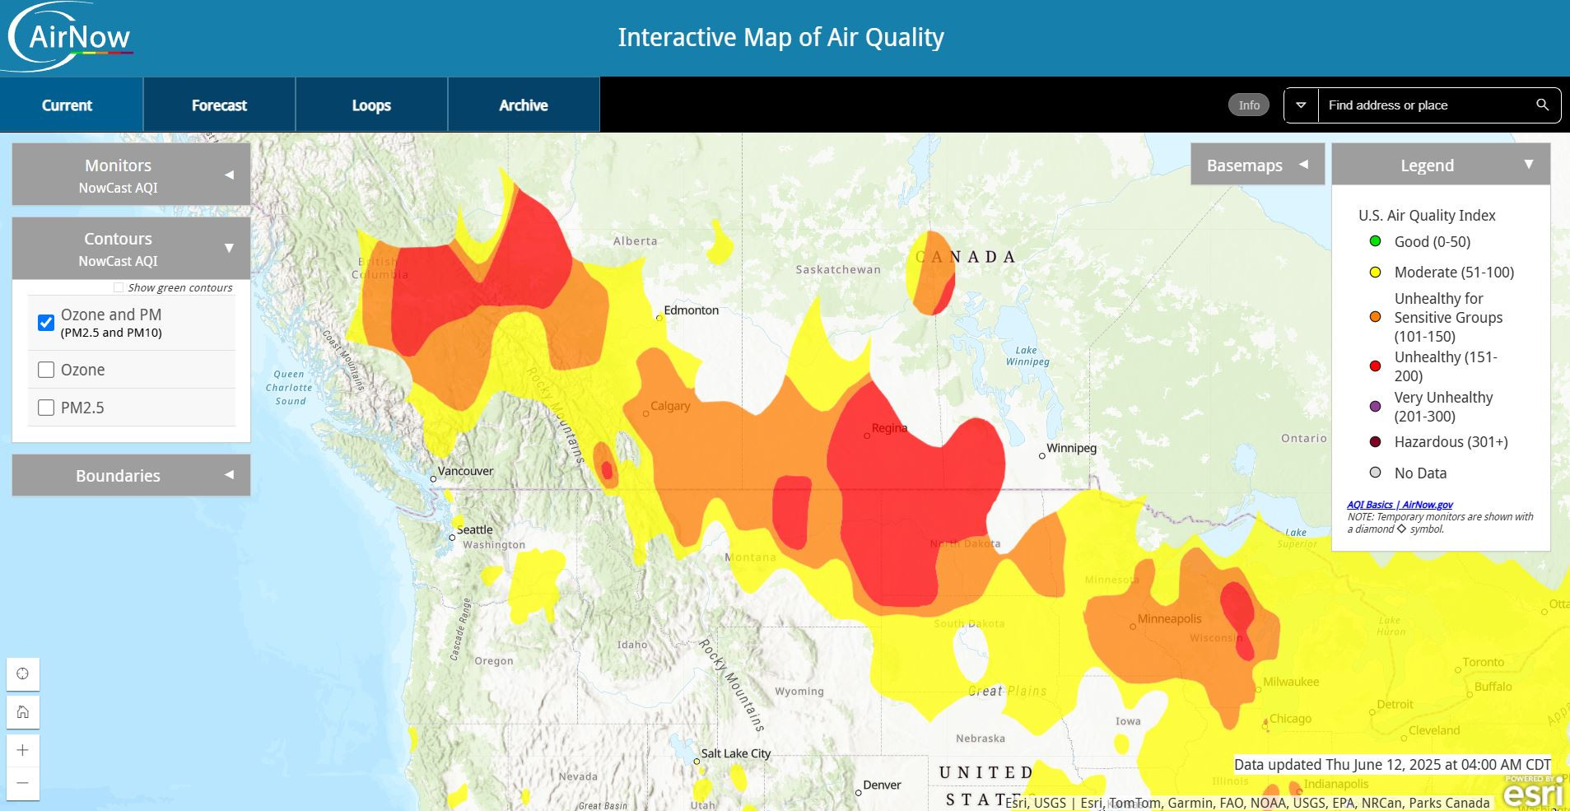This screenshot has width=1570, height=811.
Task: Click the Oregon state label
Action: [494, 661]
